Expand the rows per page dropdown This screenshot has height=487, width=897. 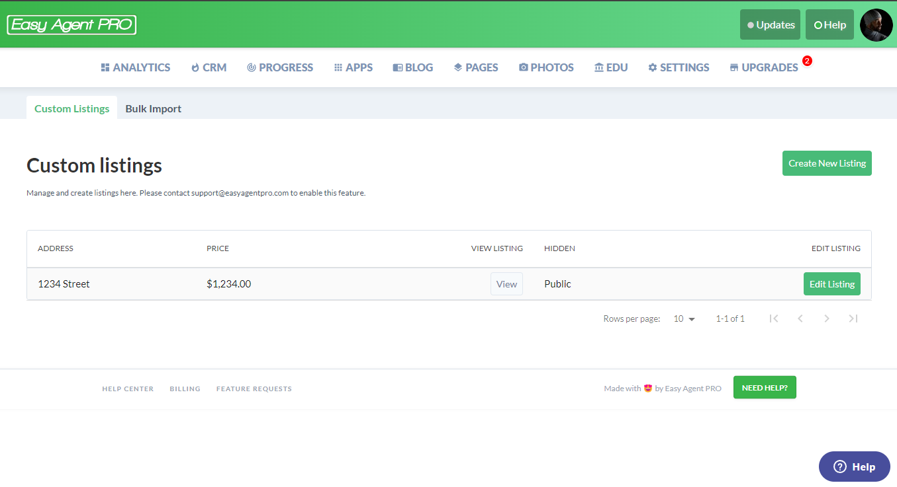point(685,318)
